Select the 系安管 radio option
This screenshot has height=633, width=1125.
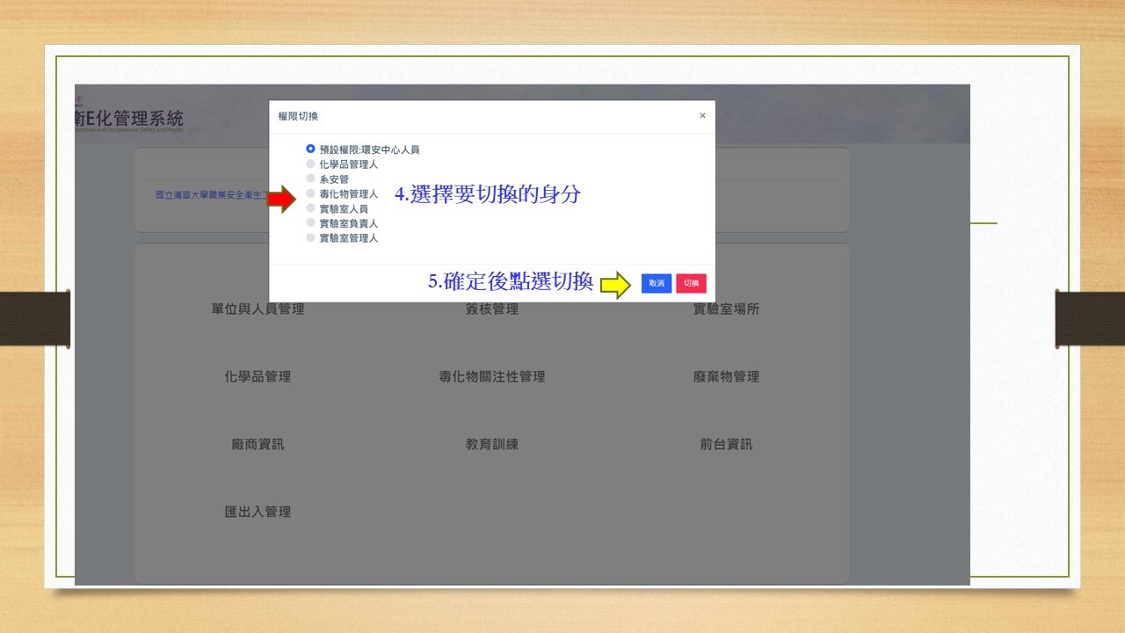pos(310,179)
